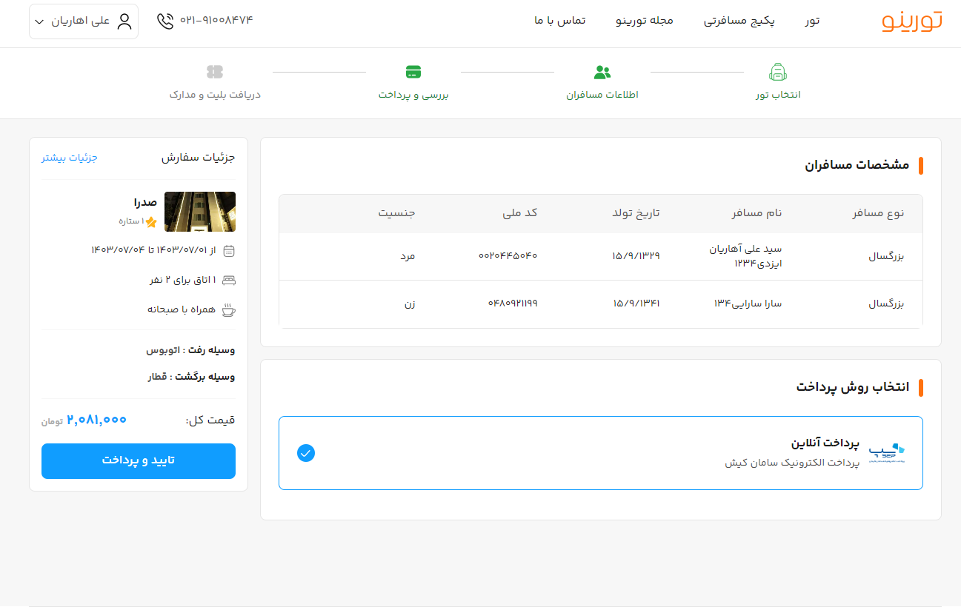961x607 pixels.
Task: Click the صدرا hotel thumbnail image
Action: point(200,212)
